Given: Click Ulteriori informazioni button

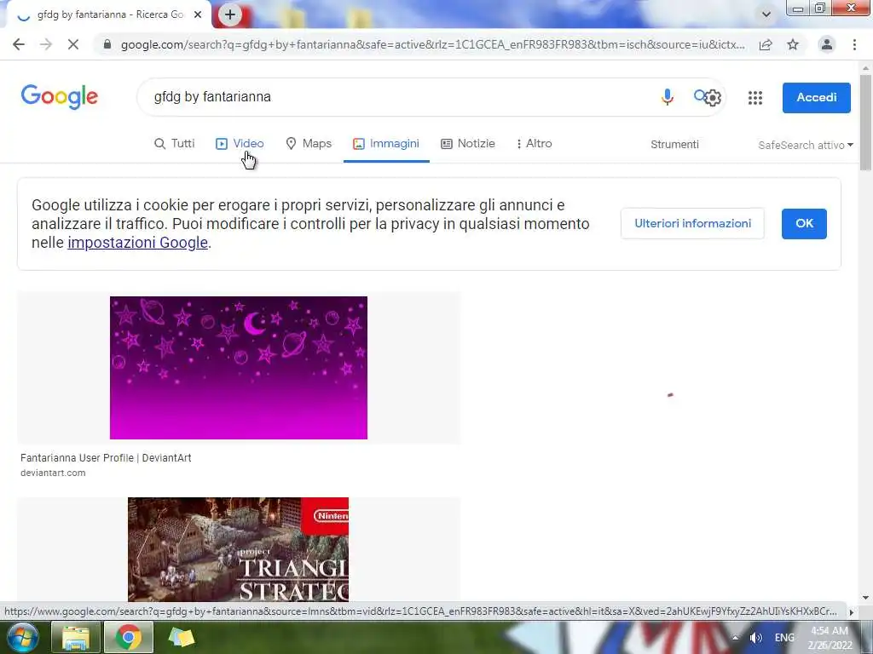Looking at the screenshot, I should [692, 224].
